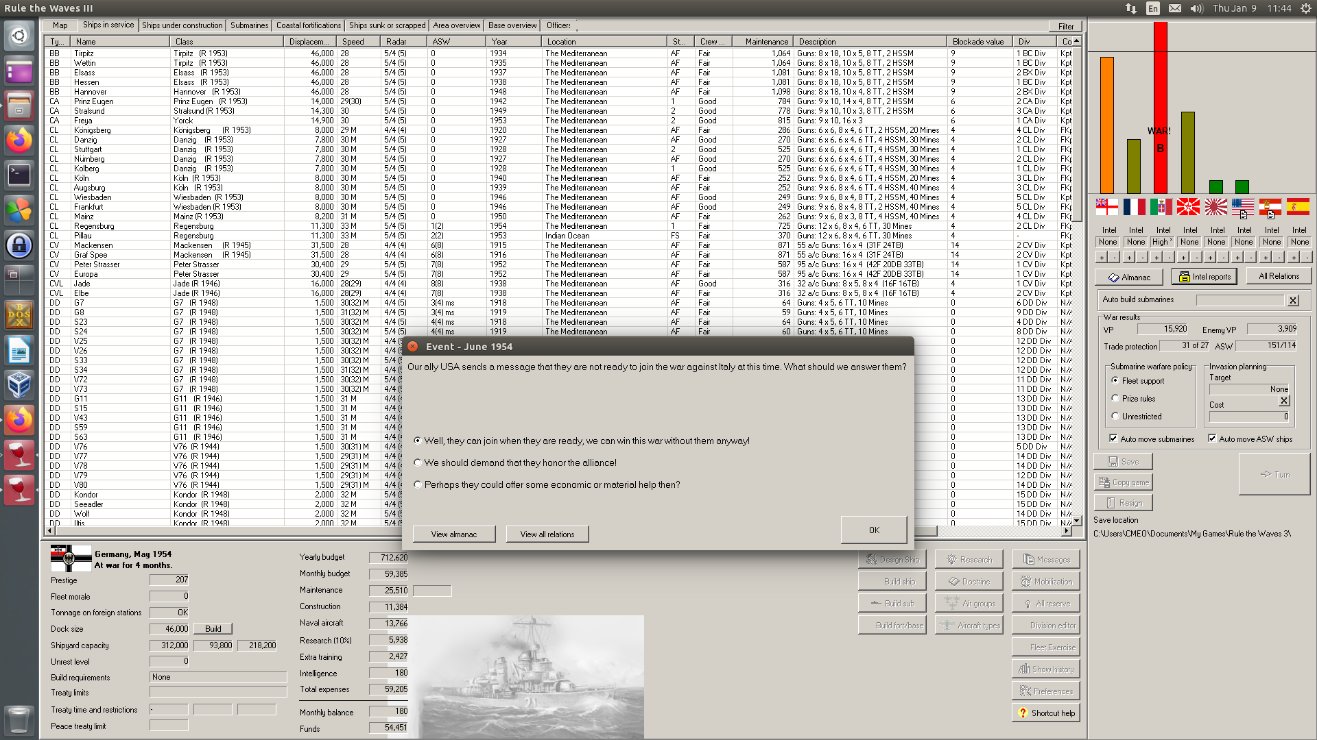Open Firefox from the dock
1317x740 pixels.
tap(19, 140)
